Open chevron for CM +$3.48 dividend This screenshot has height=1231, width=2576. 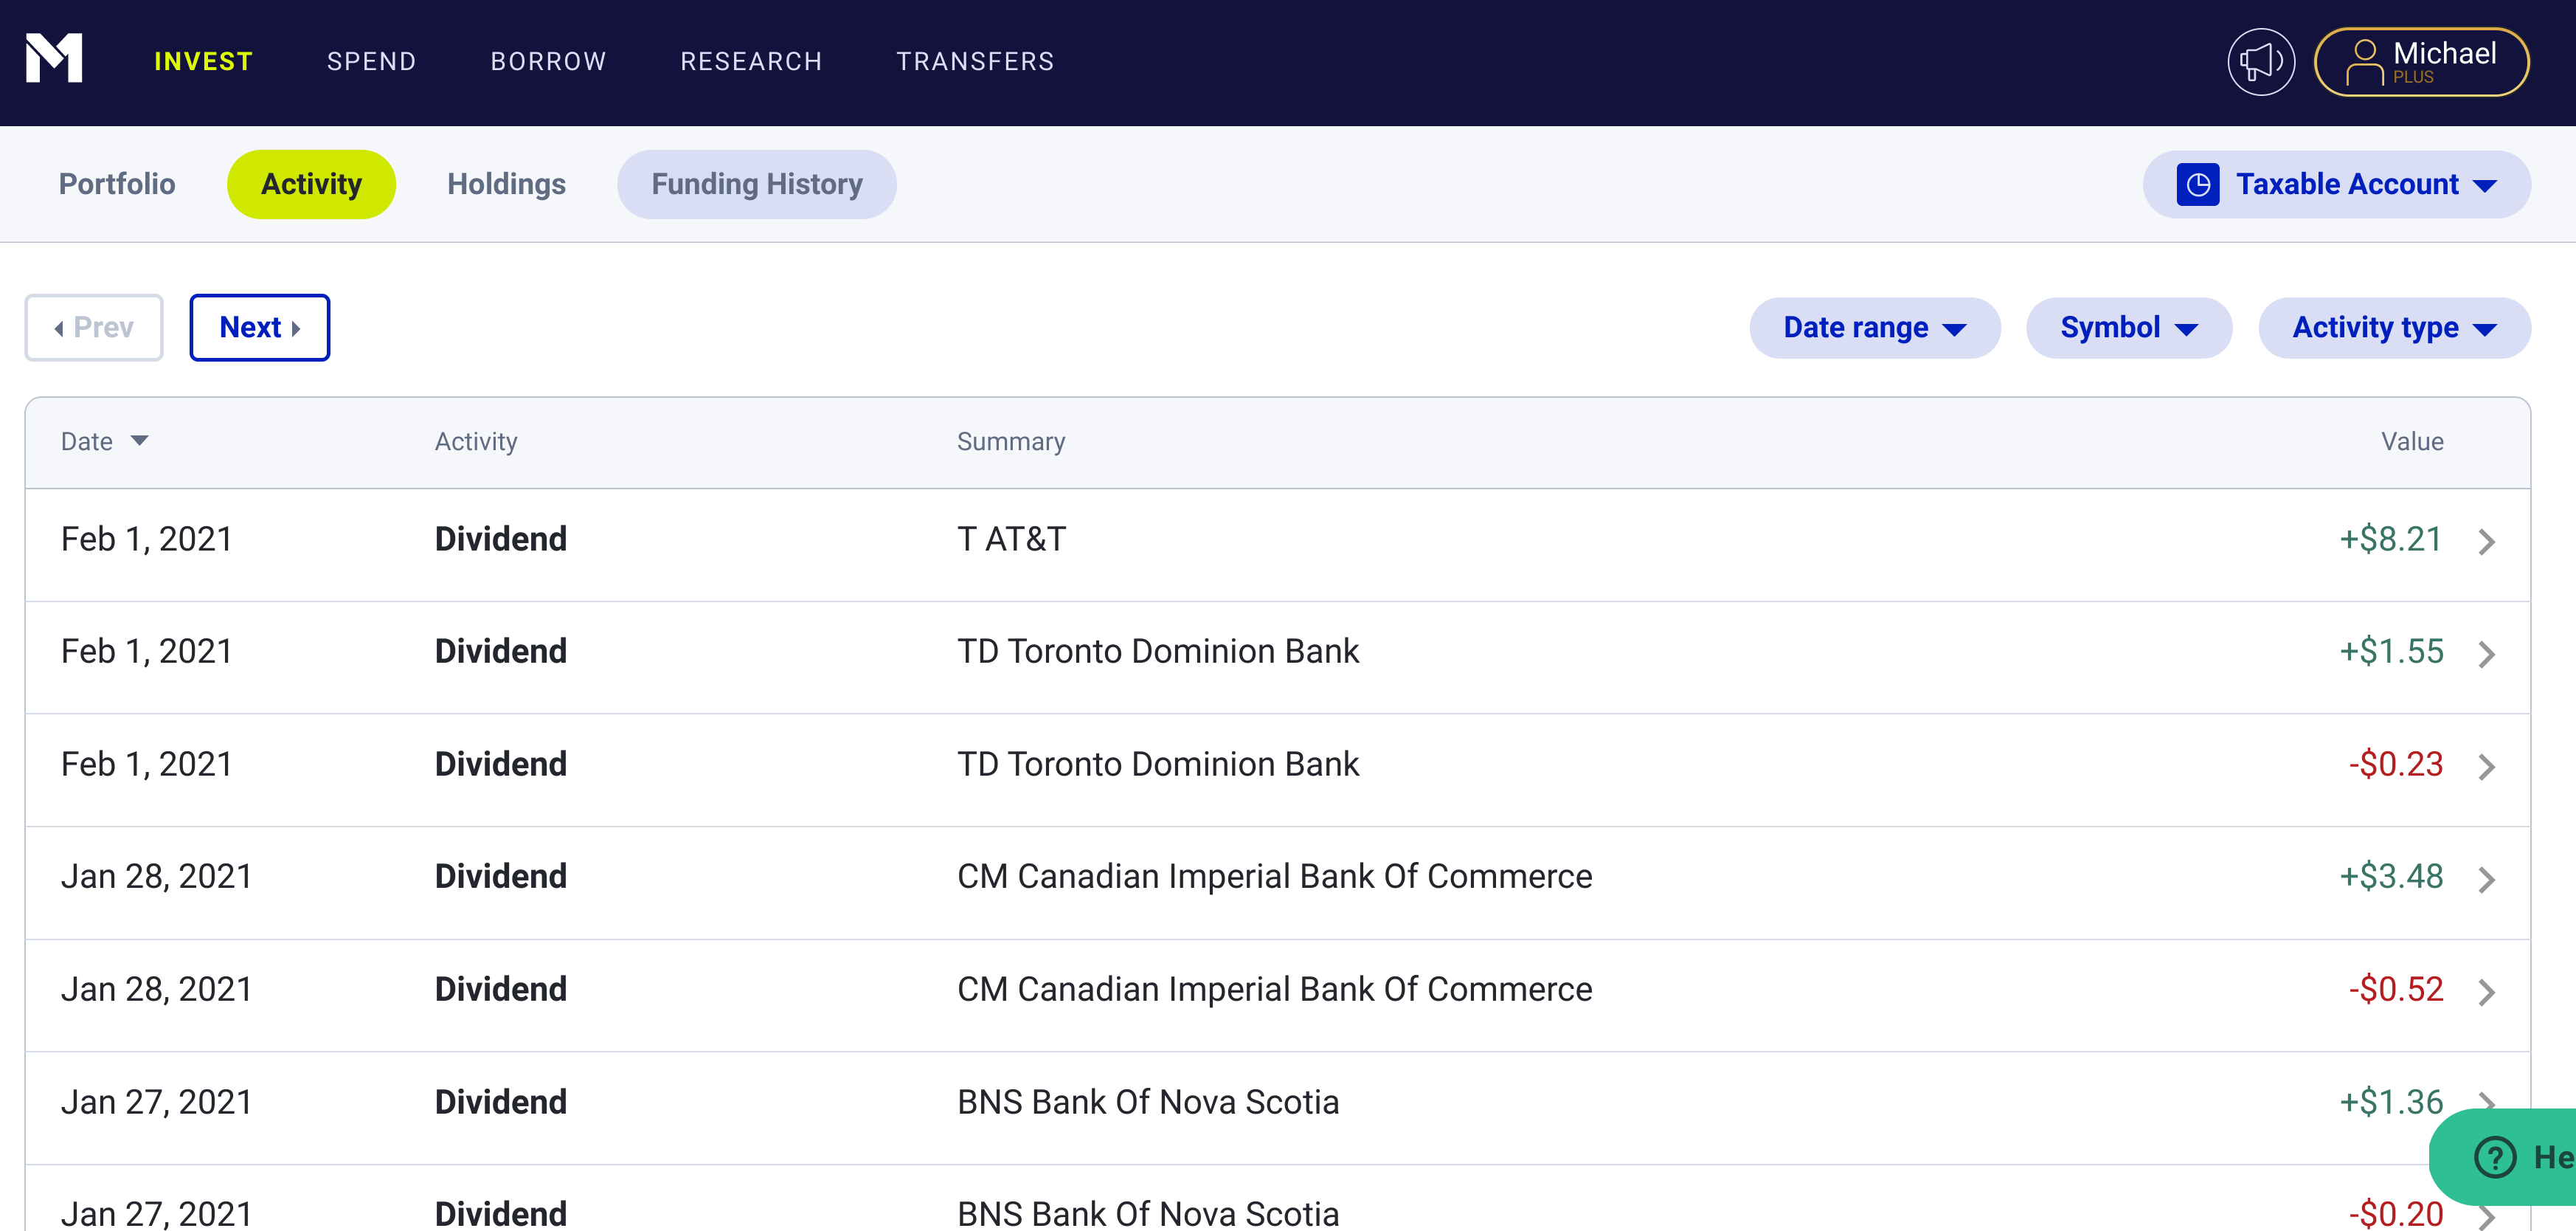point(2486,879)
